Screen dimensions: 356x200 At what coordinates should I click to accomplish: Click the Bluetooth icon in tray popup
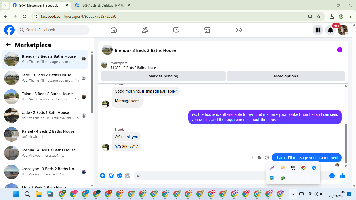314,168
